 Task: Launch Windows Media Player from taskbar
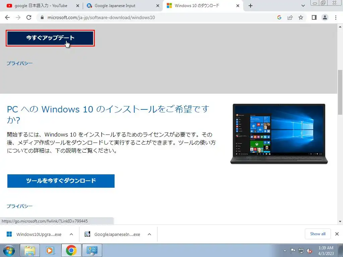(x=50, y=250)
